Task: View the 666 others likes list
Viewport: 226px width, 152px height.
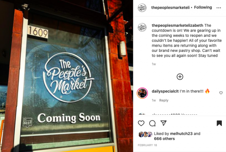Action: pos(164,138)
